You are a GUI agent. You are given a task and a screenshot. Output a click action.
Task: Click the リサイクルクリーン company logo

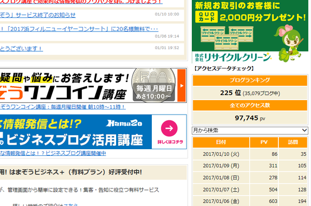233,57
